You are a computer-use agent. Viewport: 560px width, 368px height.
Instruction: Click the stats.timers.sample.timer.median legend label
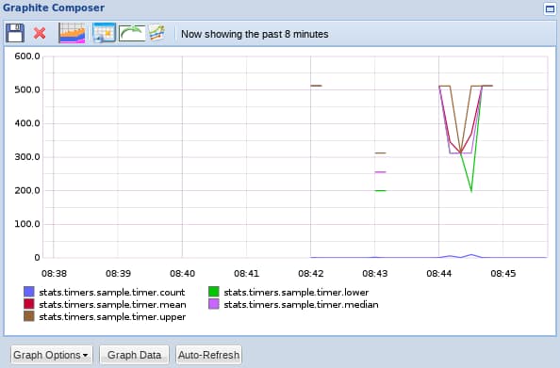(301, 305)
